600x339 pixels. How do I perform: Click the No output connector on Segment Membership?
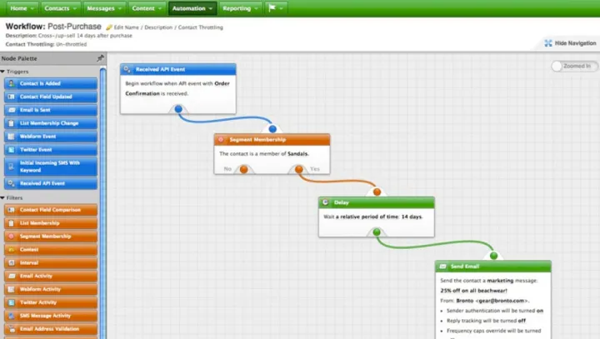click(243, 169)
